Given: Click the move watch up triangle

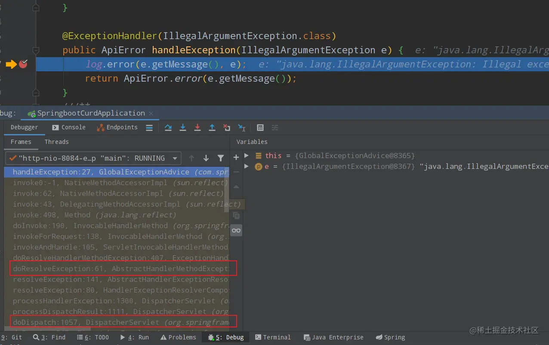Looking at the screenshot, I should pos(236,186).
